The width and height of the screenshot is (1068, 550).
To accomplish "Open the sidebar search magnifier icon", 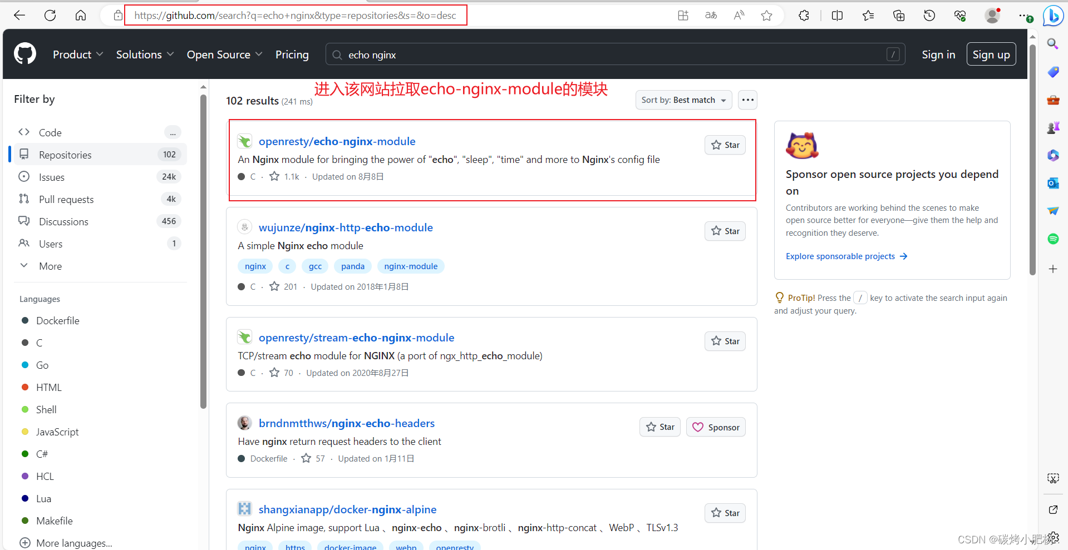I will coord(1053,44).
